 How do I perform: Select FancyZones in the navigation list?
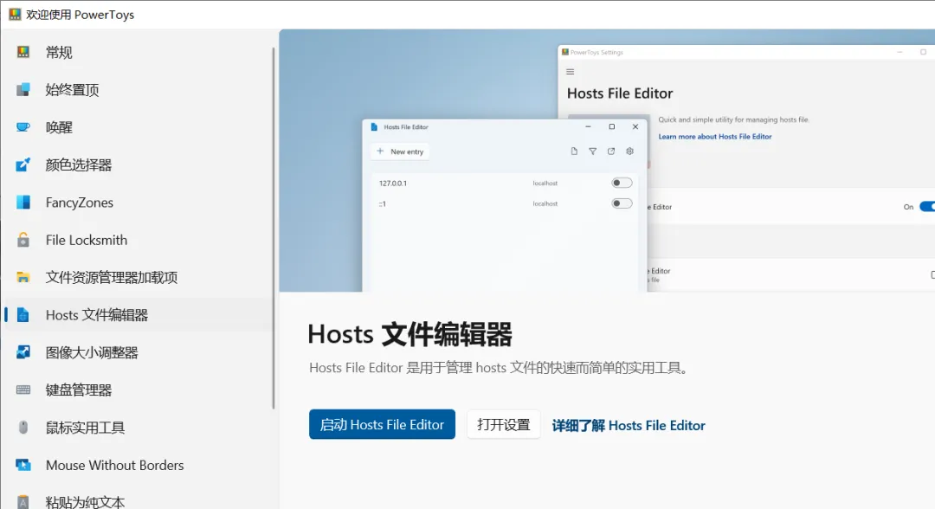[137, 202]
